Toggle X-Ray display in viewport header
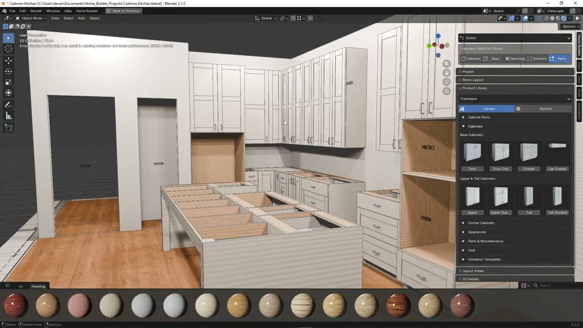 tap(539, 18)
